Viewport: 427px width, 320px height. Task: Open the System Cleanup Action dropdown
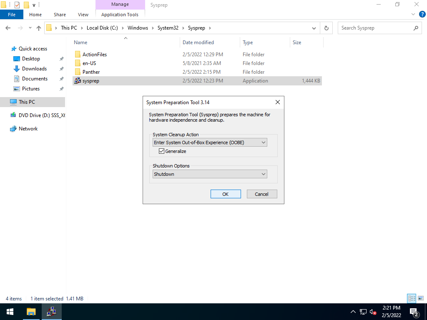pyautogui.click(x=210, y=142)
